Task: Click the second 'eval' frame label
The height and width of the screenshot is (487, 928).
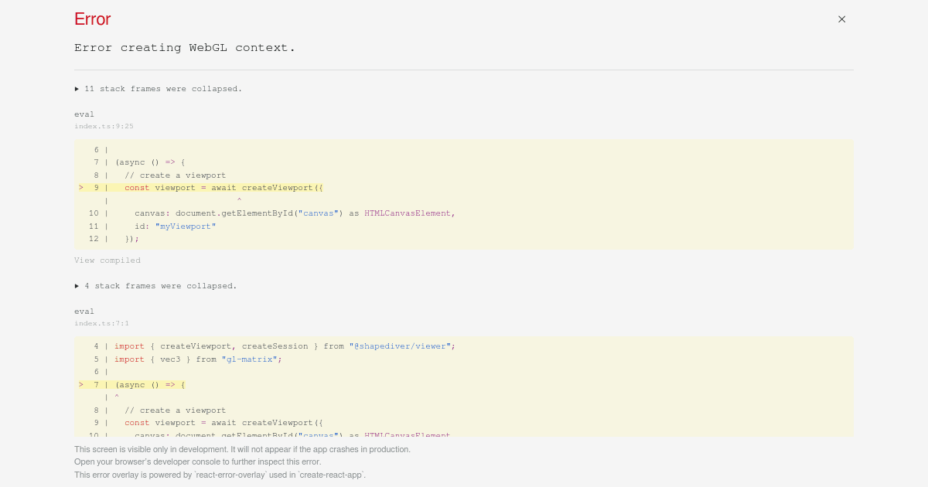Action: (x=84, y=312)
